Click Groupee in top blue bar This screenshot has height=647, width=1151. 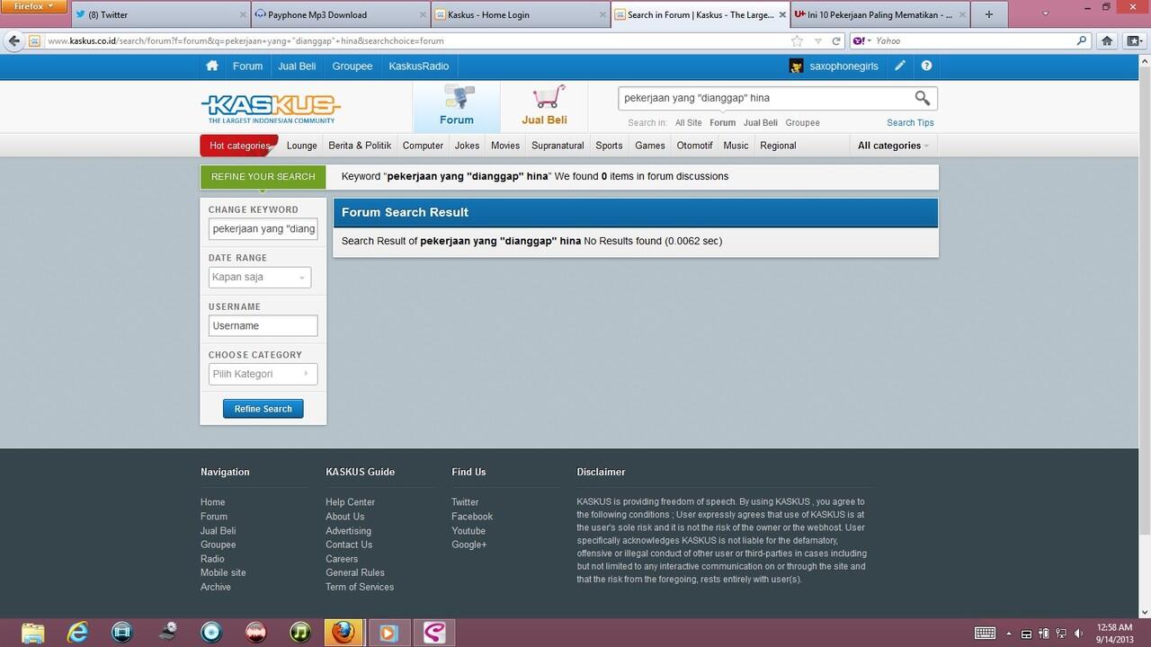tap(352, 66)
